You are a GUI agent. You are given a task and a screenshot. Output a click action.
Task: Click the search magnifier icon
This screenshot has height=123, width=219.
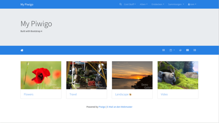pos(120,4)
